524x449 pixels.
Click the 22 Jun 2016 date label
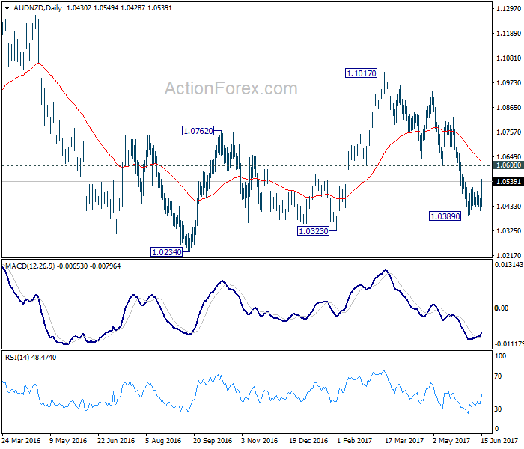pyautogui.click(x=116, y=441)
